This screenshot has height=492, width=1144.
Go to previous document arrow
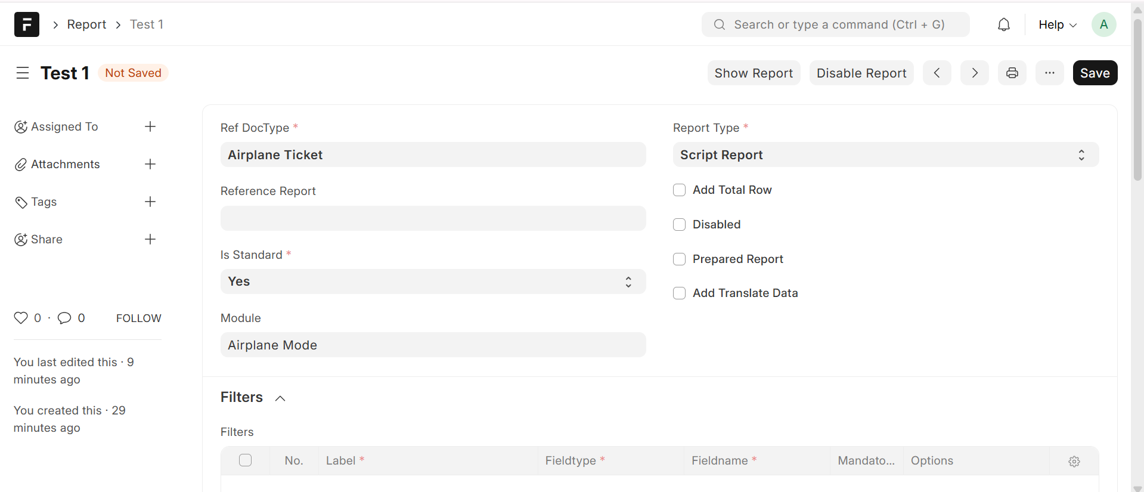click(937, 73)
